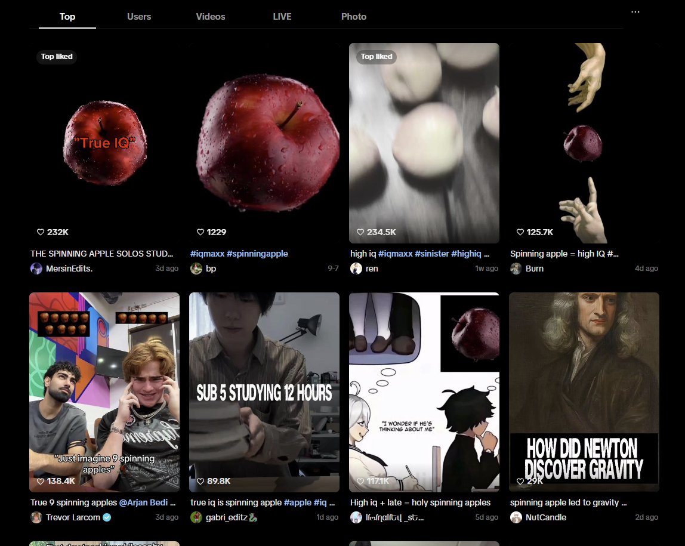Click the #iq hashtag in gabri_editz caption

(x=320, y=503)
